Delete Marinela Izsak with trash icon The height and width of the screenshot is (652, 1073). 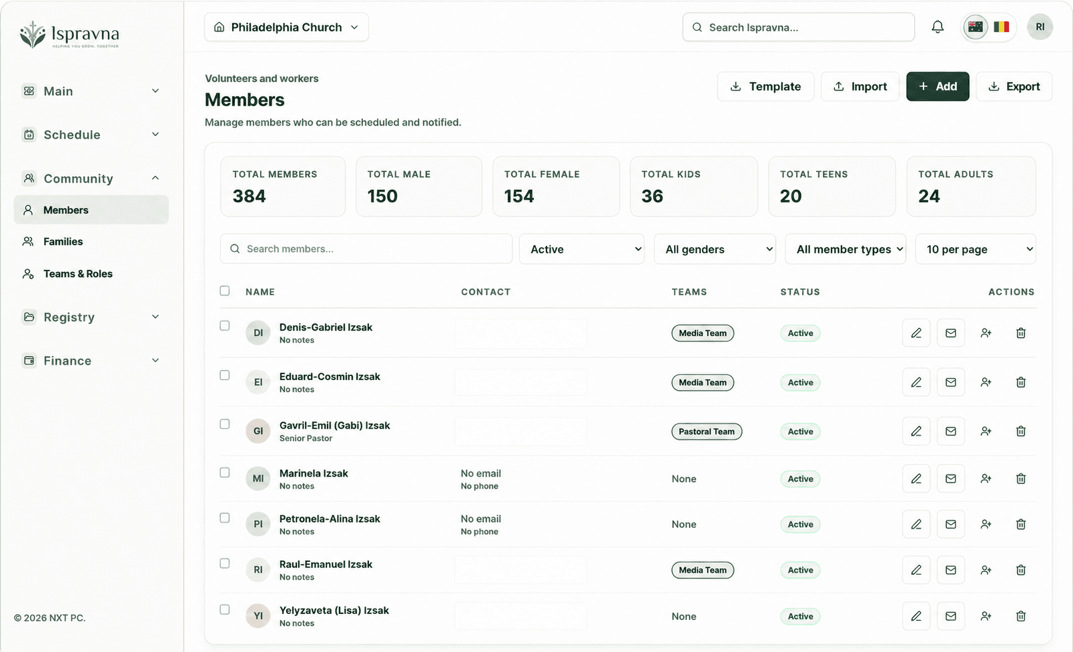click(x=1021, y=479)
